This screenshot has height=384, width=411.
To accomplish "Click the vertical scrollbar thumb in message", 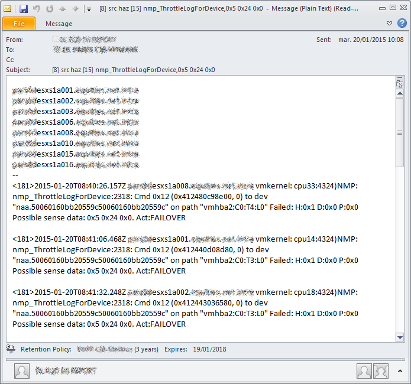I will click(400, 132).
